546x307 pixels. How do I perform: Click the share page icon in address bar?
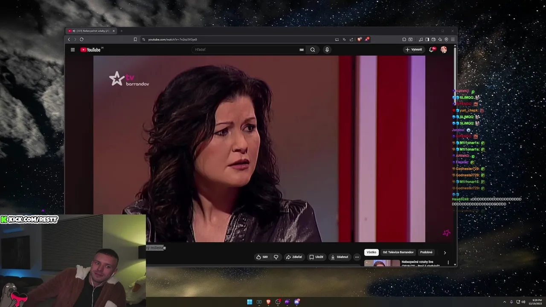[x=351, y=39]
